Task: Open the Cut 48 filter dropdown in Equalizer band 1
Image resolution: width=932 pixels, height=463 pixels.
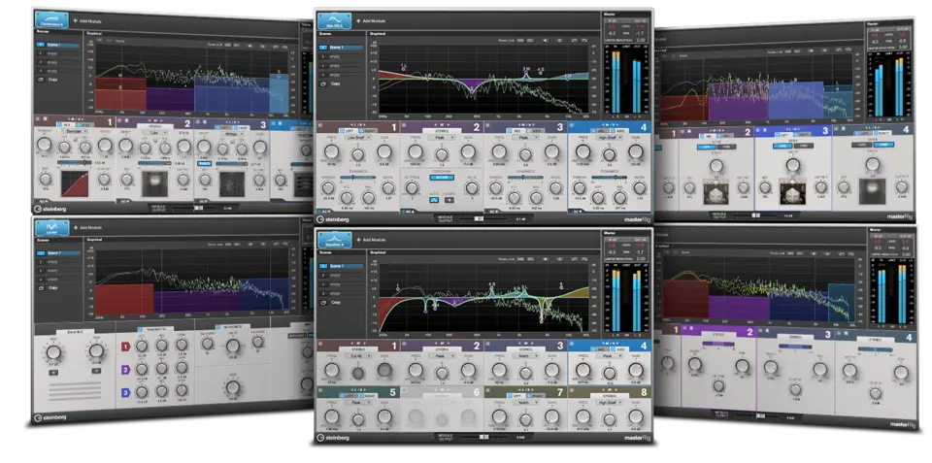Action: pos(359,355)
